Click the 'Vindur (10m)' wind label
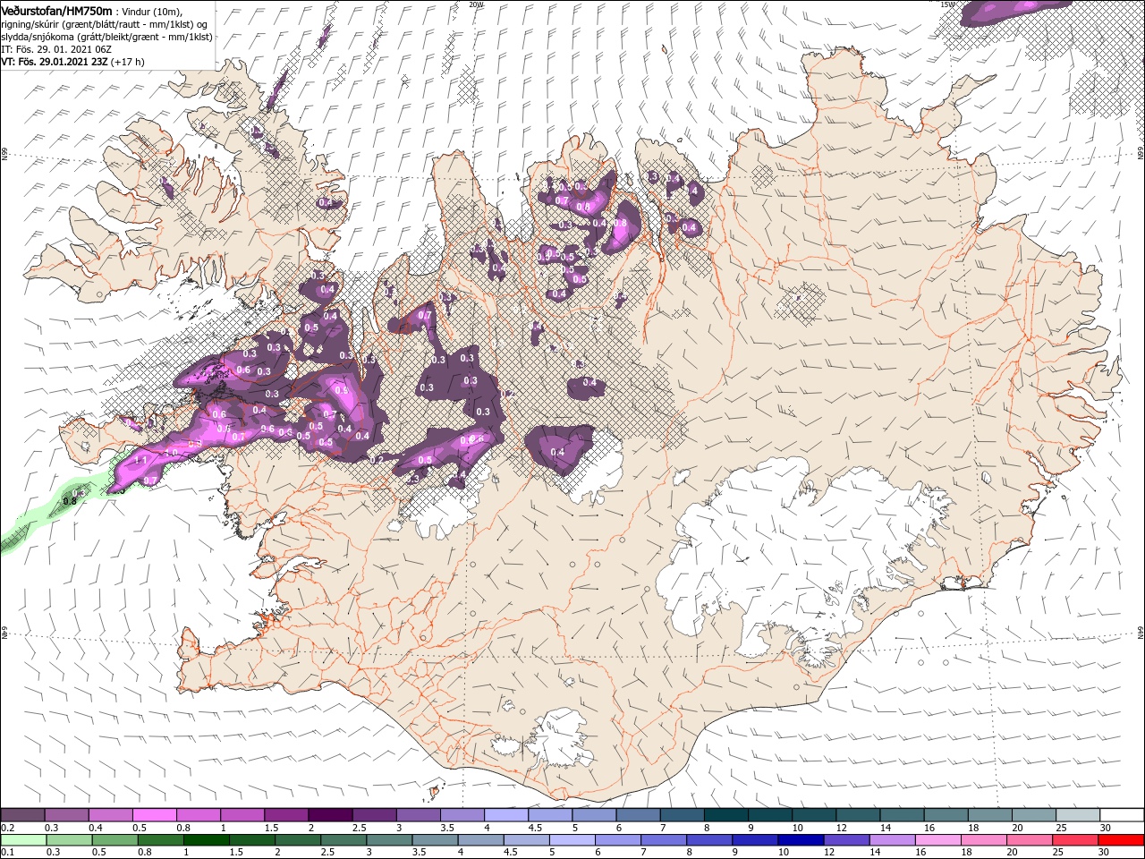 click(x=150, y=11)
